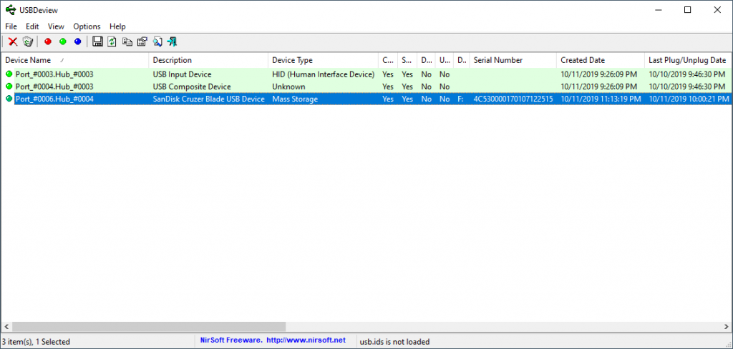Open the Help menu
Screen dimensions: 733x349
pyautogui.click(x=117, y=26)
